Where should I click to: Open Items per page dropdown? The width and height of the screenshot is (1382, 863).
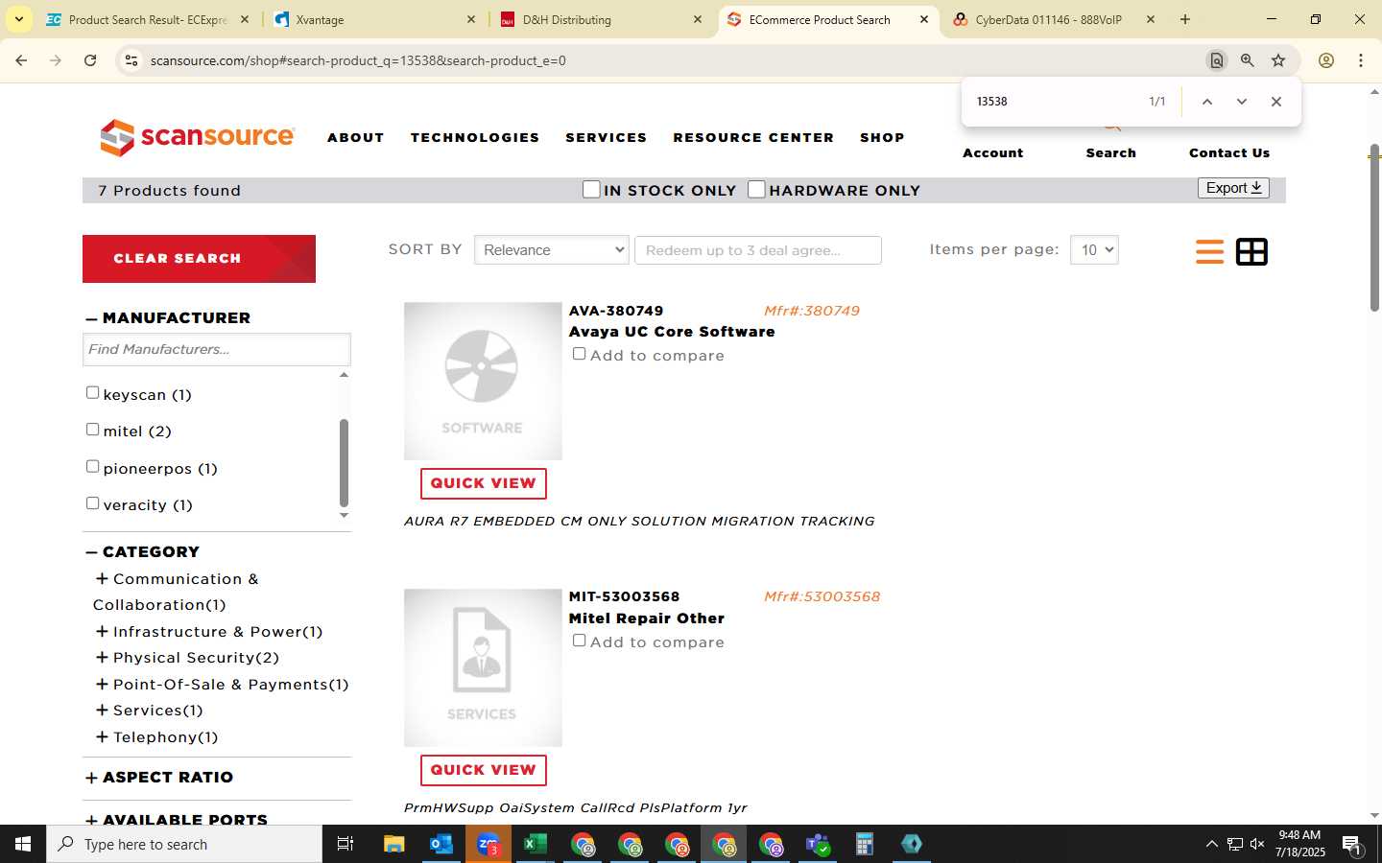tap(1094, 250)
